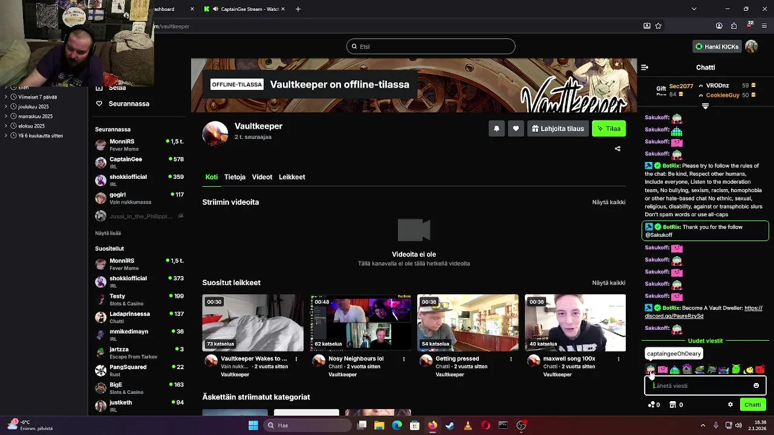Send message with the Chatti button
This screenshot has width=774, height=435.
click(x=752, y=405)
